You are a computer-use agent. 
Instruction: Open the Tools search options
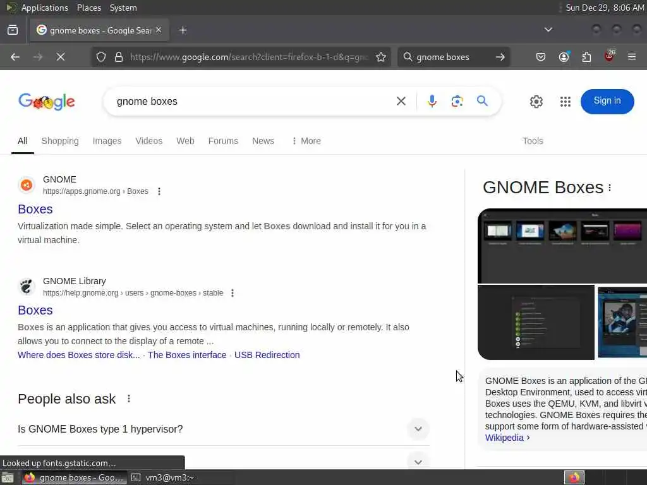tap(533, 141)
